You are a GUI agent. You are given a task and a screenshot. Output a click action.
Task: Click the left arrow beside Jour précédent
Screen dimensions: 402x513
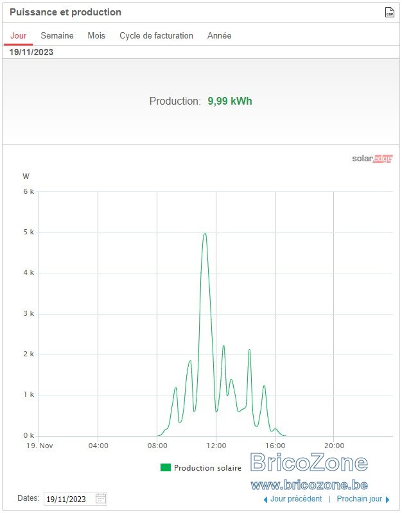pyautogui.click(x=265, y=500)
